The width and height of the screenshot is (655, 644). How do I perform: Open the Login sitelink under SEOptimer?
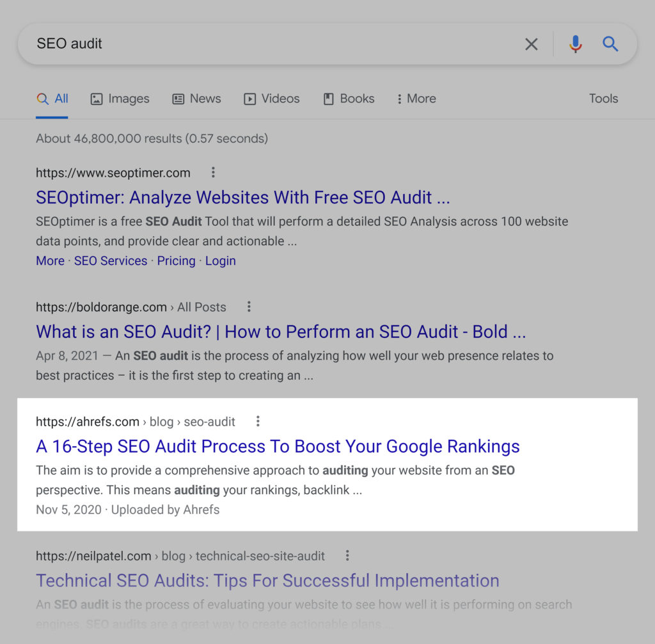220,261
